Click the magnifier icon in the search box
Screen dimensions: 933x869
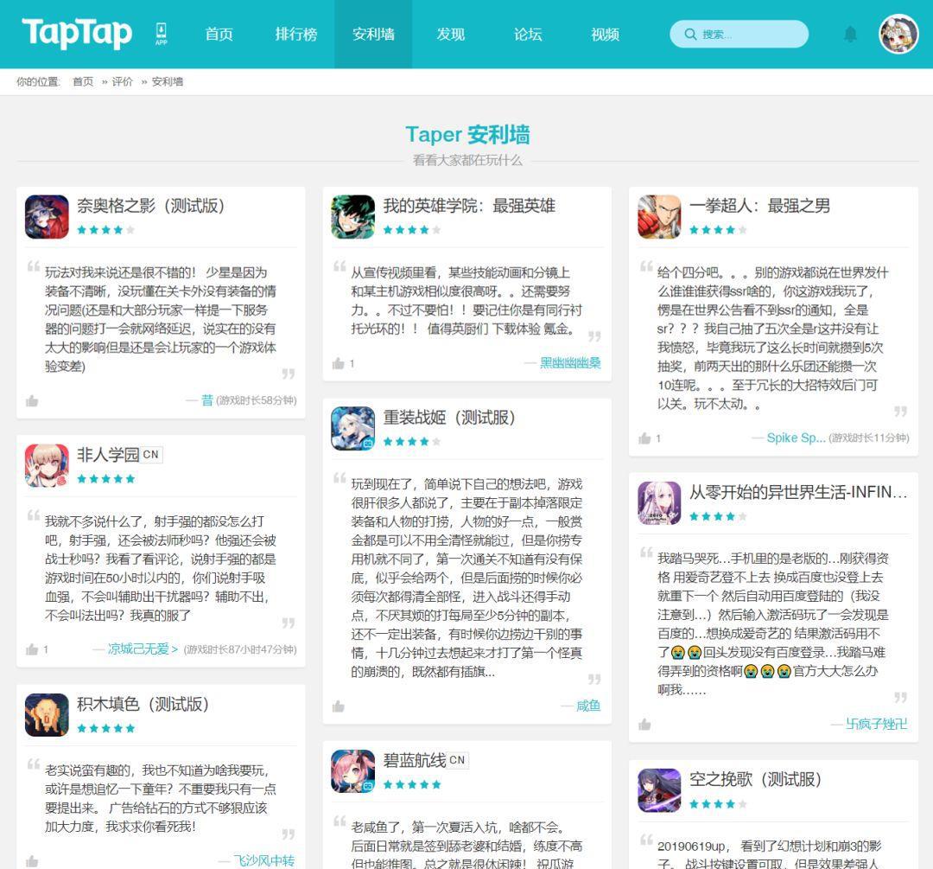tap(690, 34)
